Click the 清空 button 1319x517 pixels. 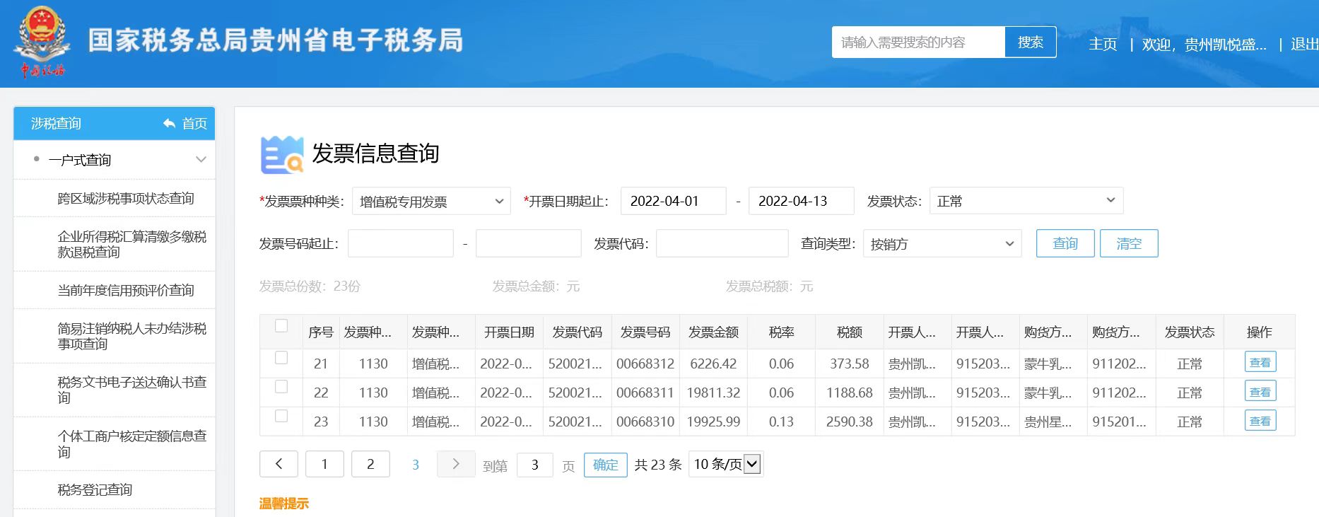(x=1128, y=243)
